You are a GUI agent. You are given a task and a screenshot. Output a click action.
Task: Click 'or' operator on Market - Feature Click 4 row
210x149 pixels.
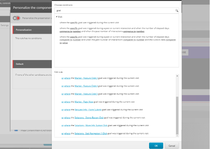click(x=63, y=86)
